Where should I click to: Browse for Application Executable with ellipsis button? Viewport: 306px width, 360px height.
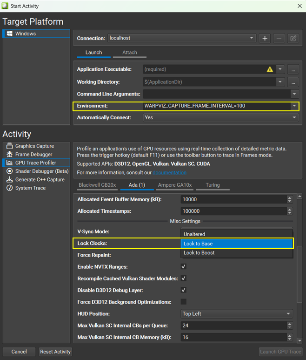[x=293, y=69]
